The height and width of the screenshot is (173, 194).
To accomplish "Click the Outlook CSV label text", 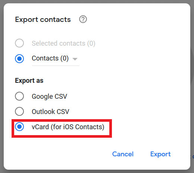I will pyautogui.click(x=50, y=111).
